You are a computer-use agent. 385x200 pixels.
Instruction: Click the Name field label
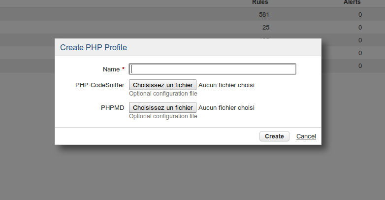(x=111, y=69)
